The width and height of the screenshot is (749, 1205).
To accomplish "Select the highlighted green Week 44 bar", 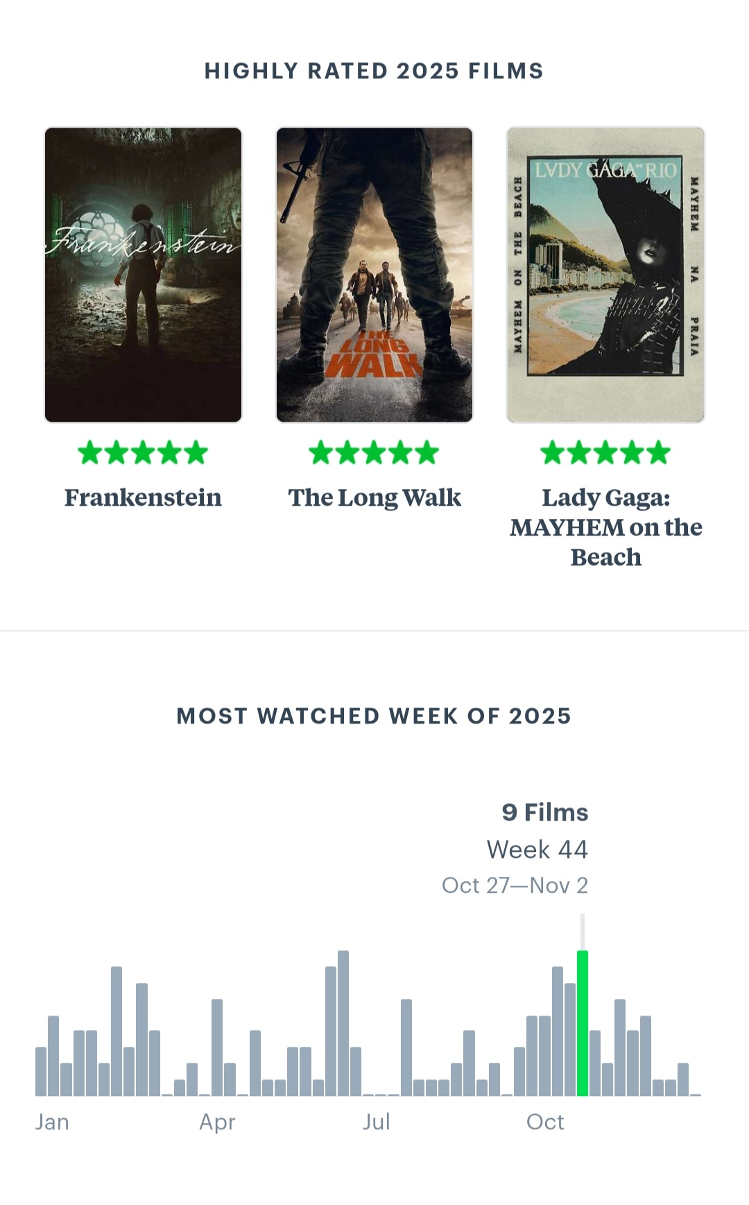I will pos(583,1023).
